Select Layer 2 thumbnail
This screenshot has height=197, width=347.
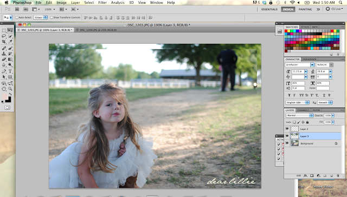pos(294,129)
